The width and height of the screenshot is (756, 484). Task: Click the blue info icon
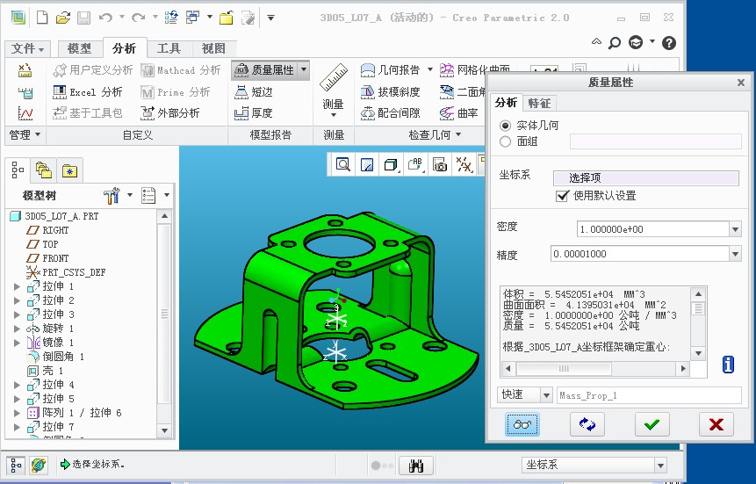(x=728, y=364)
